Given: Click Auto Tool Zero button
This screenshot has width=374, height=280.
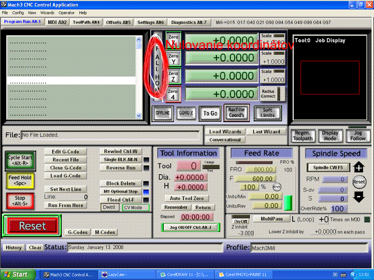Looking at the screenshot, I should pyautogui.click(x=187, y=198).
